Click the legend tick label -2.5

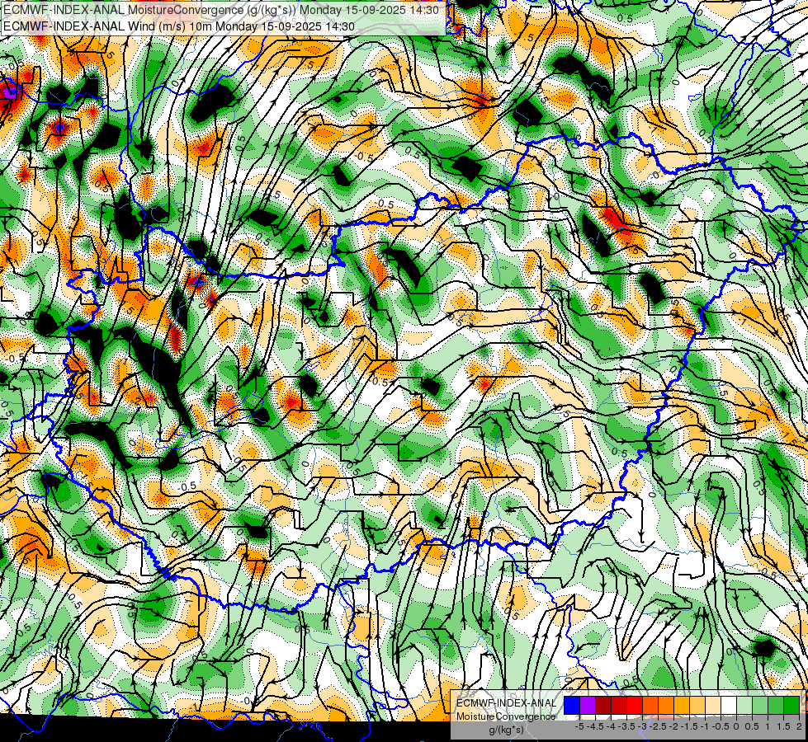click(x=658, y=726)
